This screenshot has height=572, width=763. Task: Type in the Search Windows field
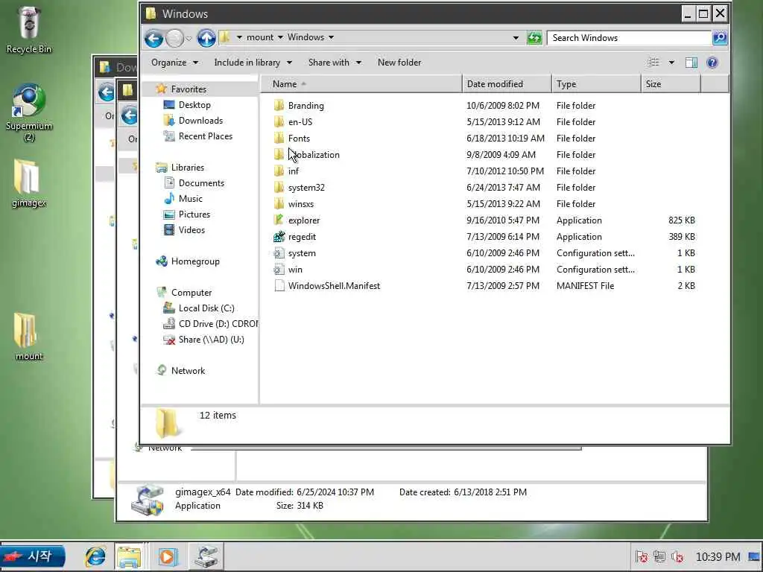pyautogui.click(x=630, y=38)
